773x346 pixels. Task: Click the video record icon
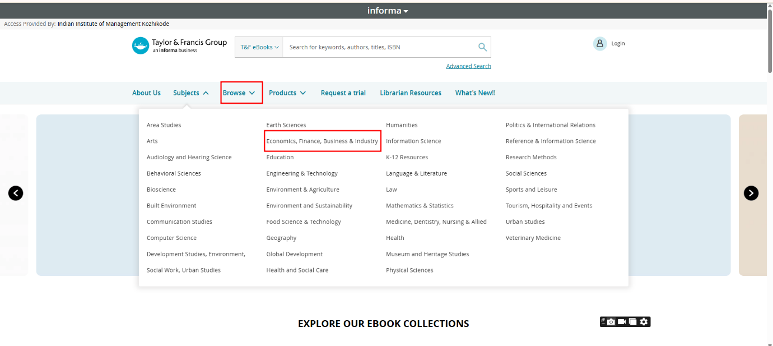pyautogui.click(x=622, y=322)
